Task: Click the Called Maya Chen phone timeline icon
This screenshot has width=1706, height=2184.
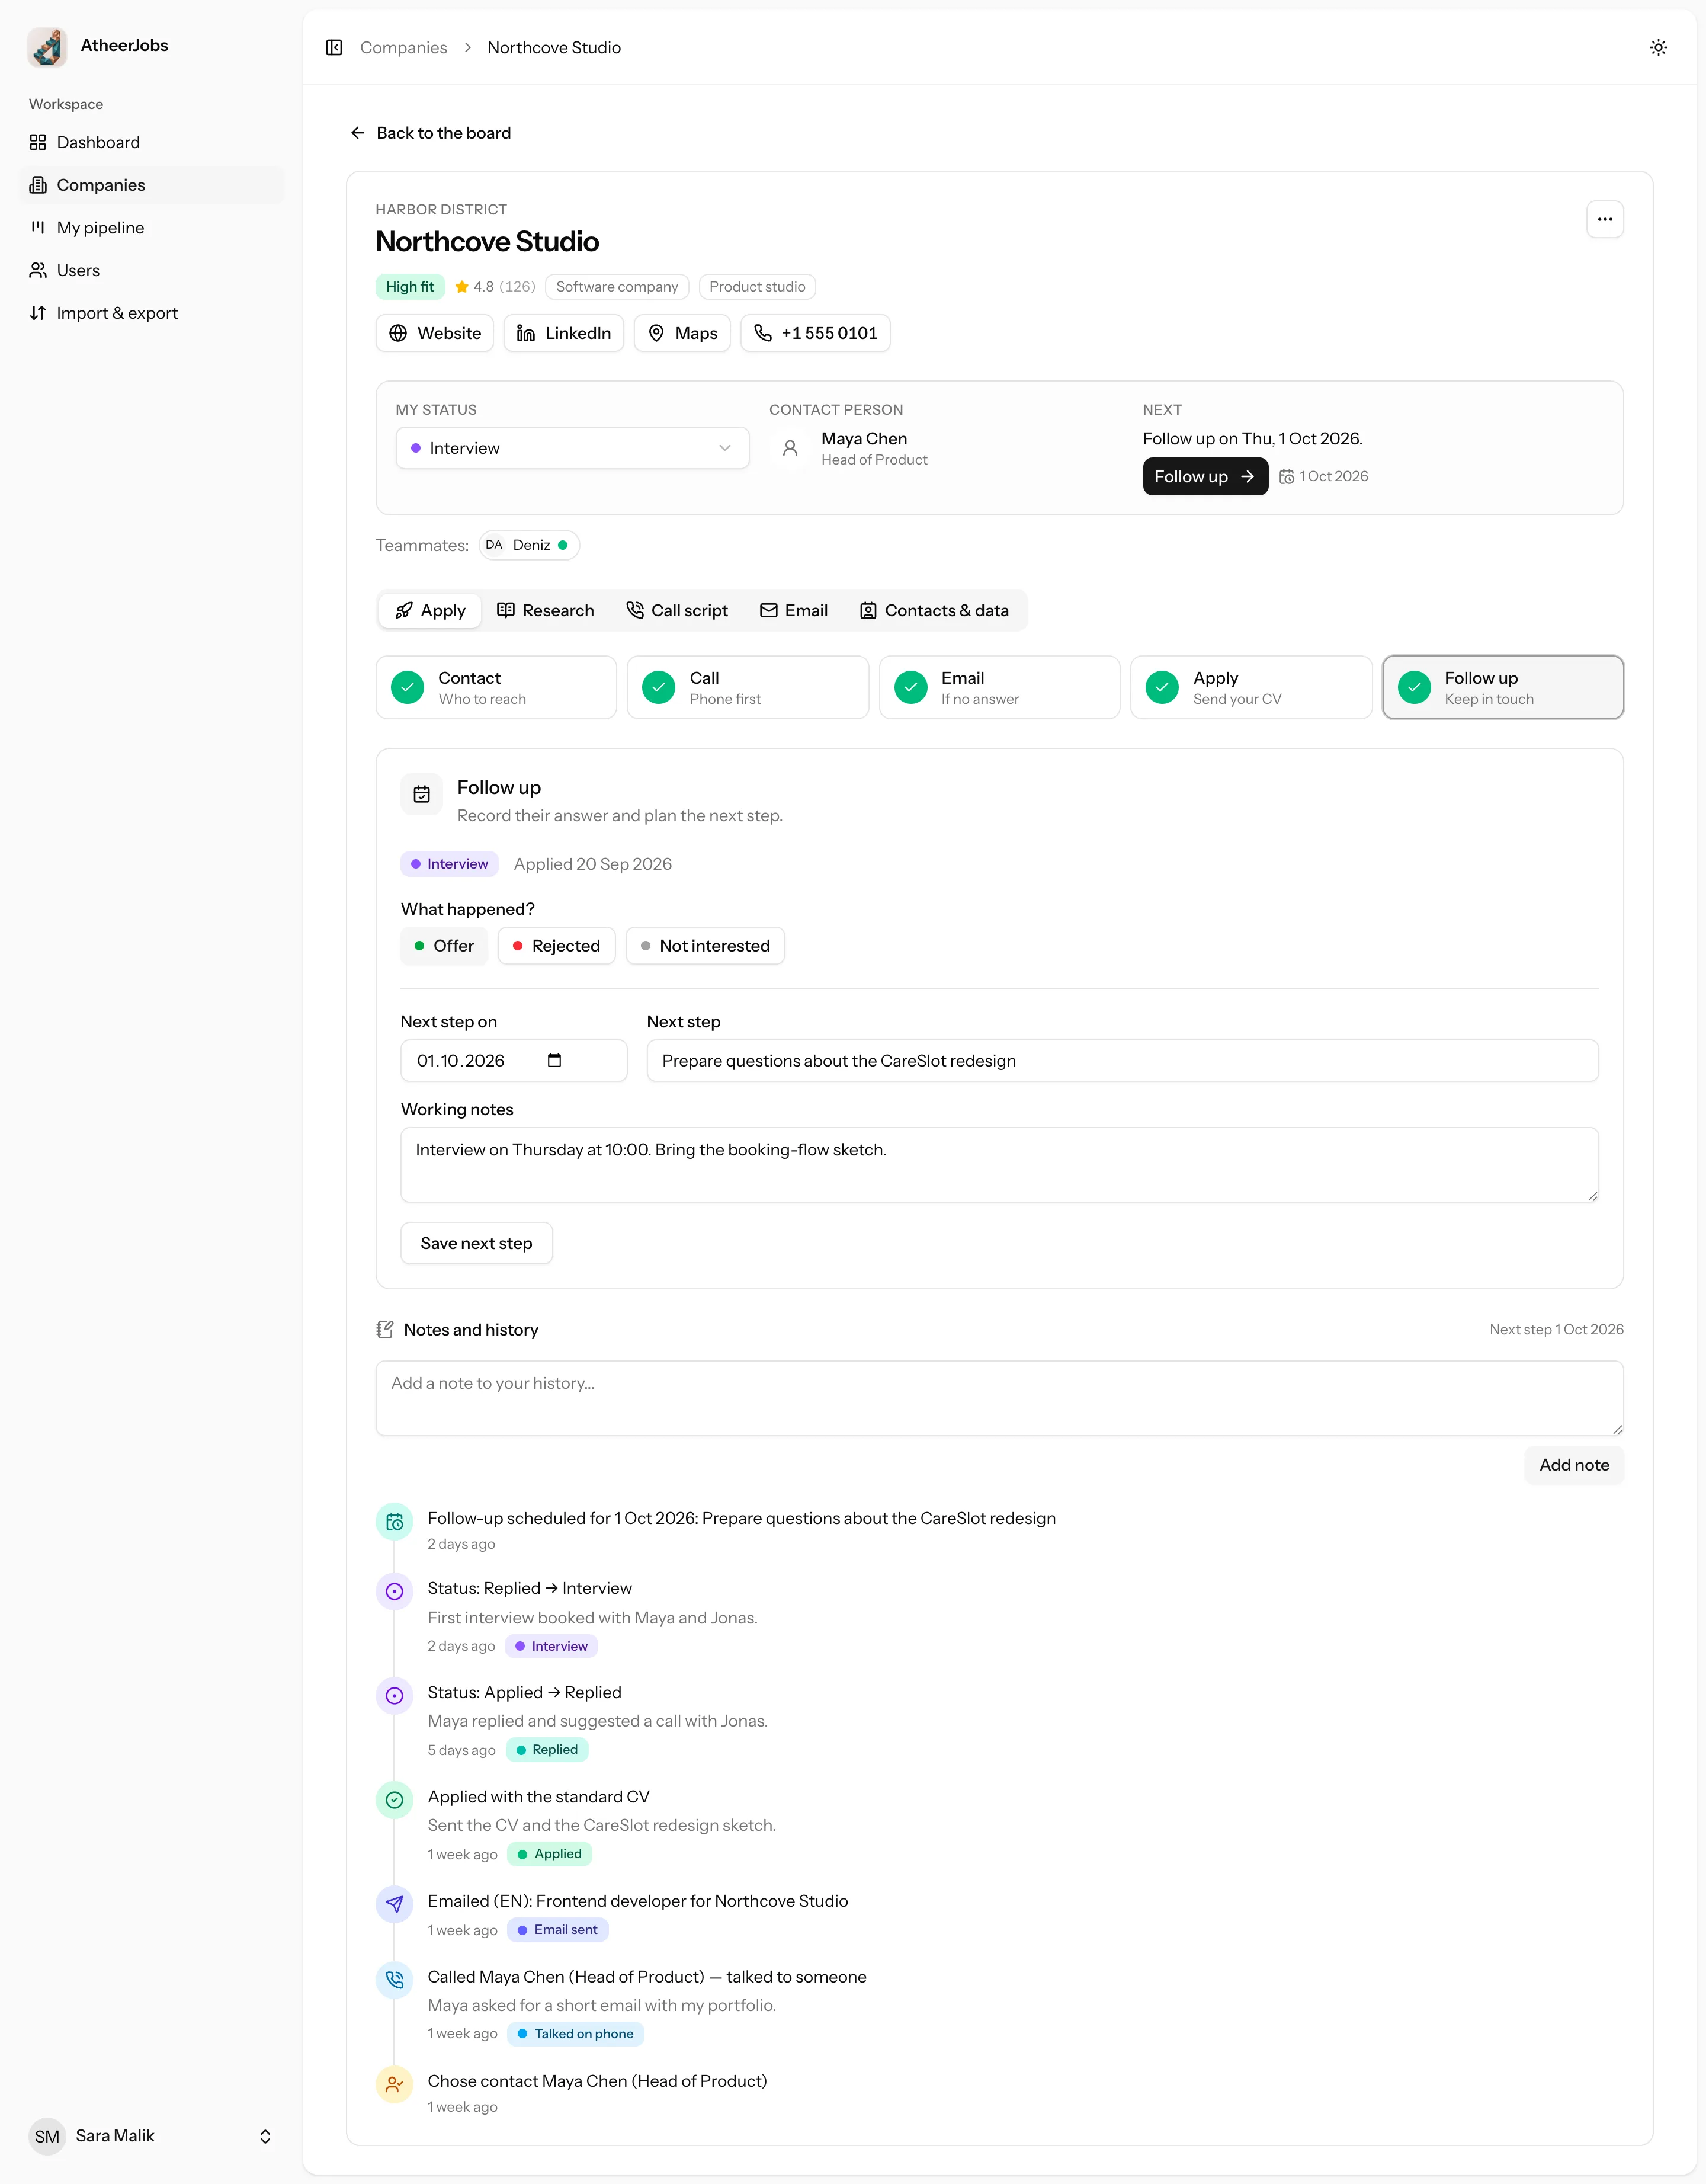Action: click(x=395, y=1980)
